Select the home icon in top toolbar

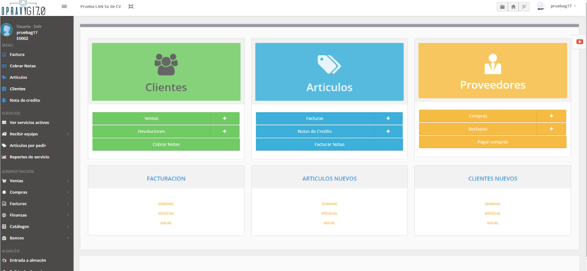coord(513,6)
